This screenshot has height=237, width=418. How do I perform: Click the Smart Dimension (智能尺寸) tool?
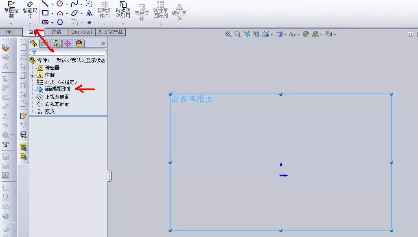[x=30, y=10]
